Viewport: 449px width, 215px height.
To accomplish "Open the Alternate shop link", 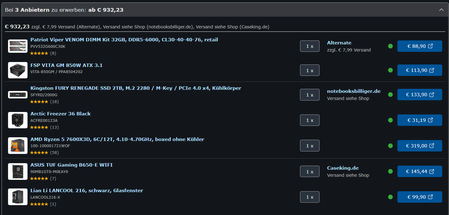I will coord(339,43).
